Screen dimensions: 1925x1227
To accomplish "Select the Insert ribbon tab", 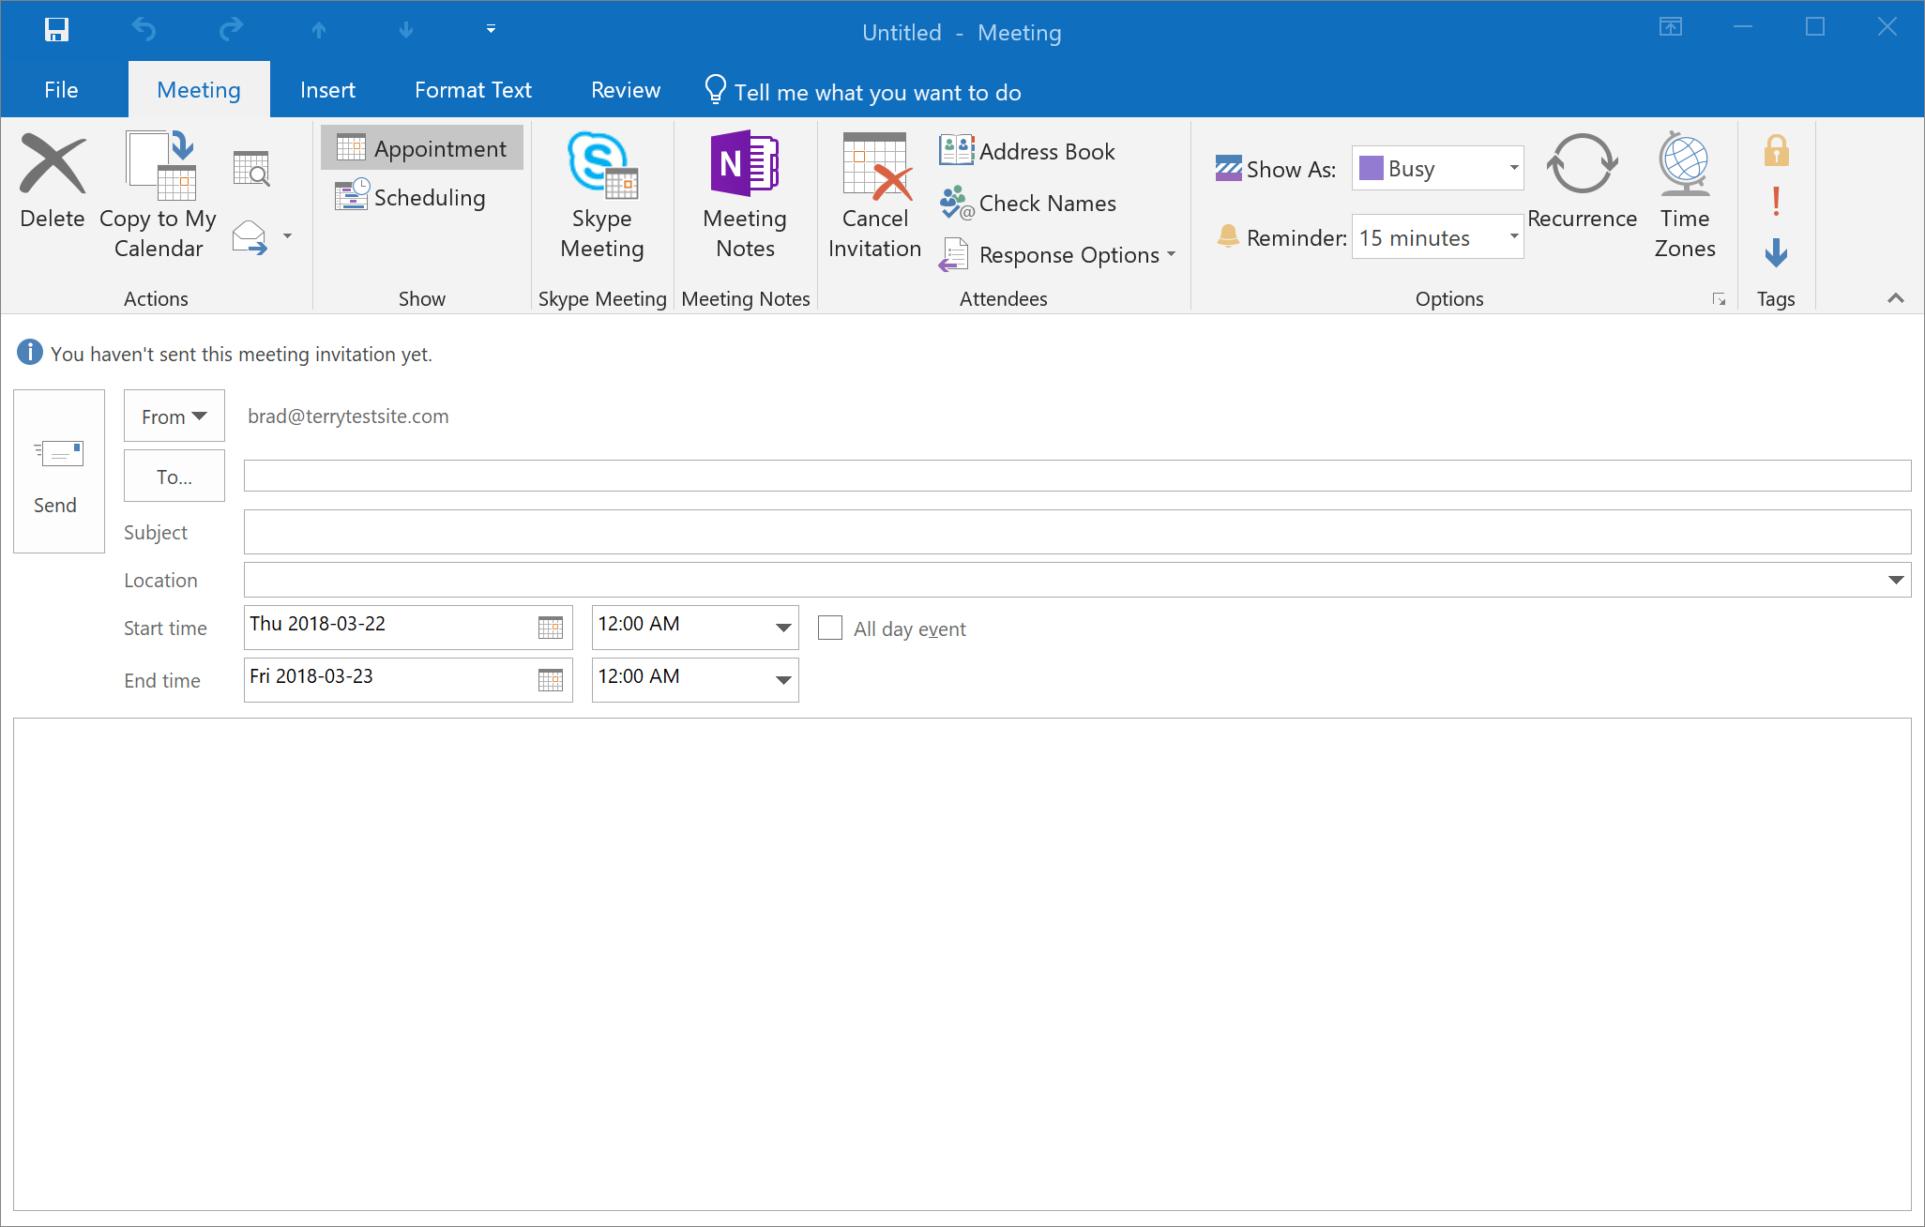I will 326,90.
